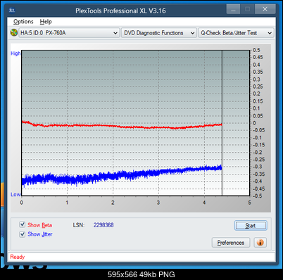Uncheck the Show Beta checkbox
The image size is (283, 280).
coord(22,224)
